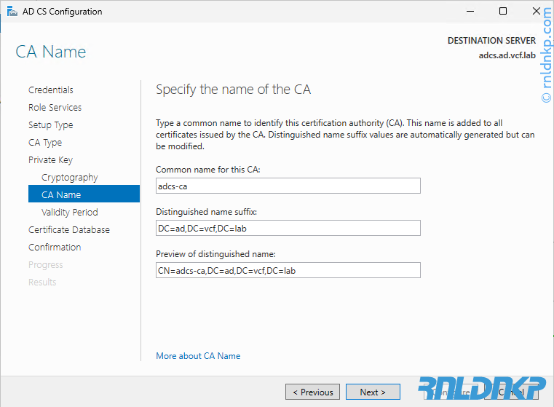Image resolution: width=554 pixels, height=407 pixels.
Task: Minimize the AD CS Configuration window
Action: tap(470, 11)
